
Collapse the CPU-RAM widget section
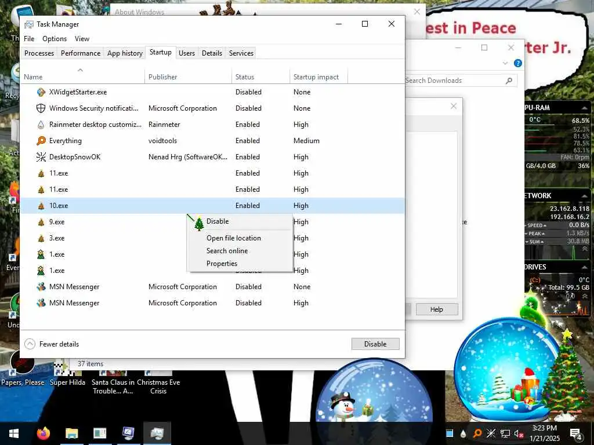click(585, 108)
